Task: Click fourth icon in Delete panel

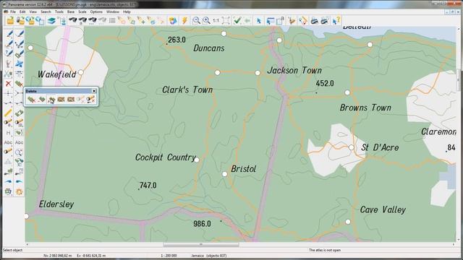Action: 61,100
